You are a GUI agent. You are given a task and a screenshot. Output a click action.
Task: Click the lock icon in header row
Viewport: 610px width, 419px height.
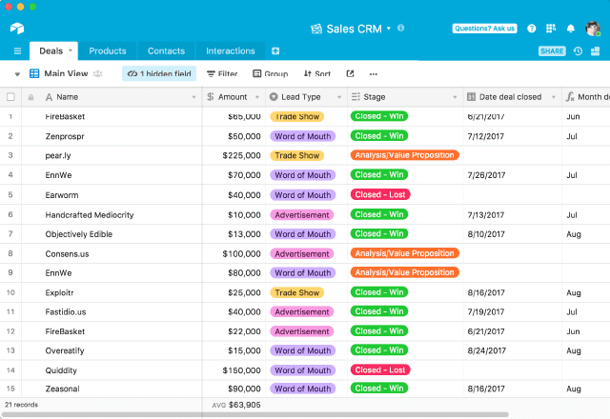click(30, 97)
